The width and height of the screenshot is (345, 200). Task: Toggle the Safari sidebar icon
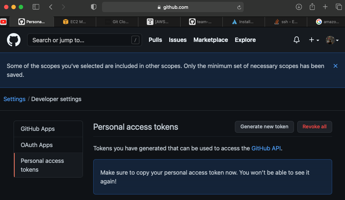click(x=36, y=7)
